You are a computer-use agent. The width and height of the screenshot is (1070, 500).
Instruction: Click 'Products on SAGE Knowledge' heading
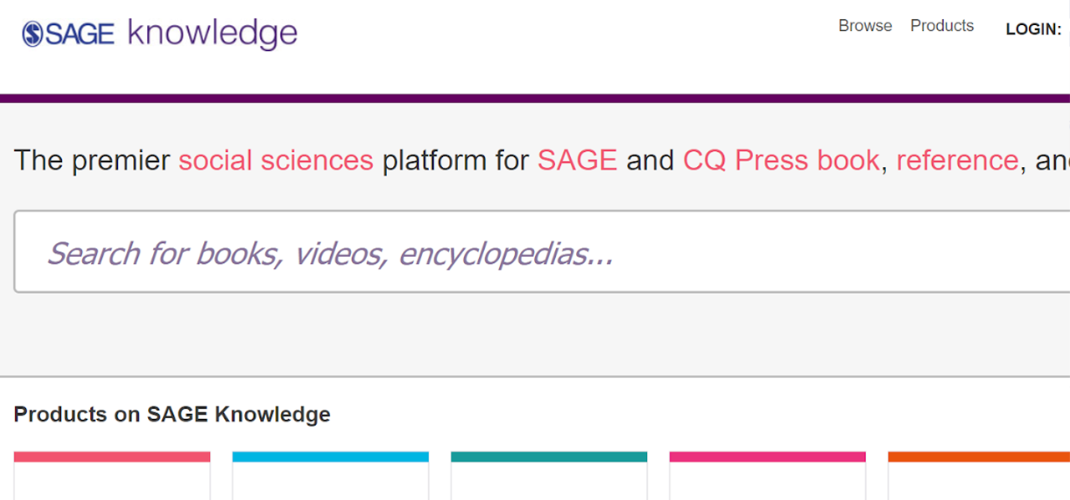(172, 414)
